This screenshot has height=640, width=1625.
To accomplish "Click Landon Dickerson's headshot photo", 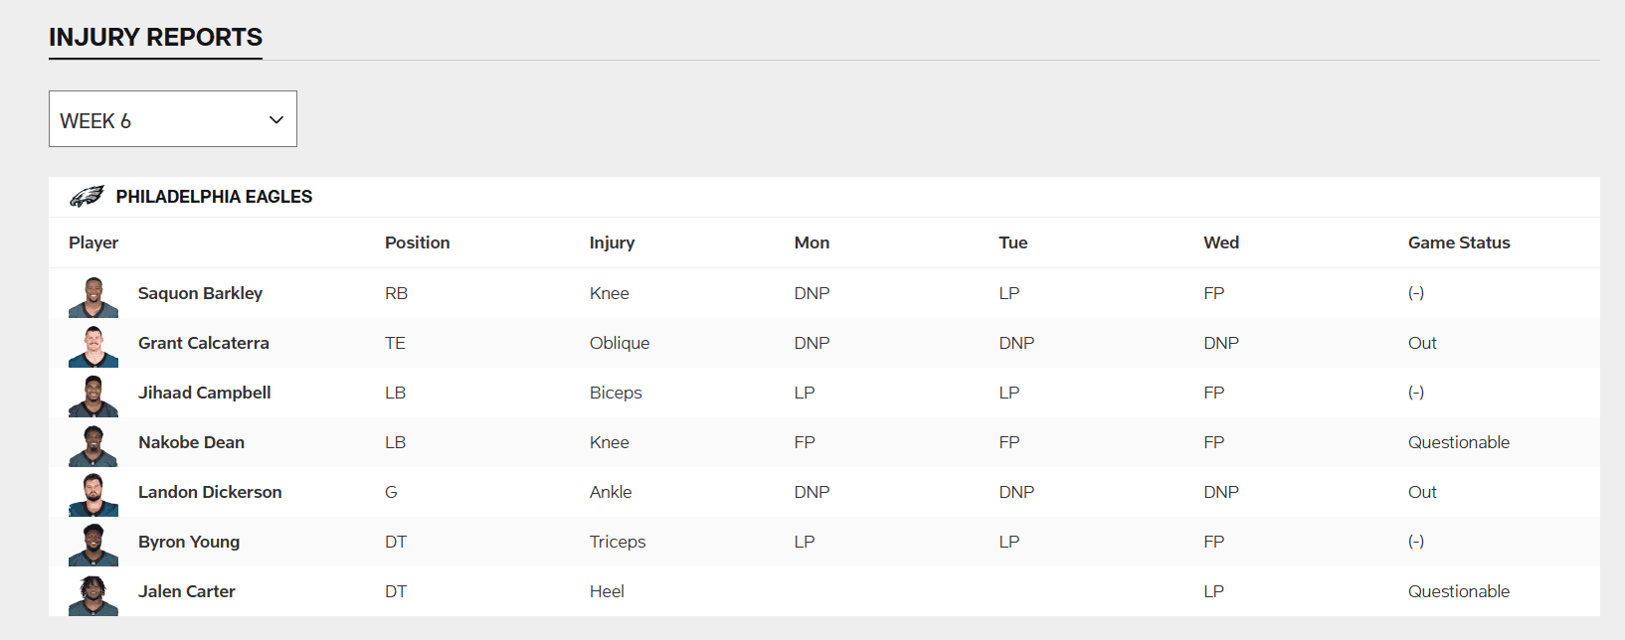I will point(93,495).
